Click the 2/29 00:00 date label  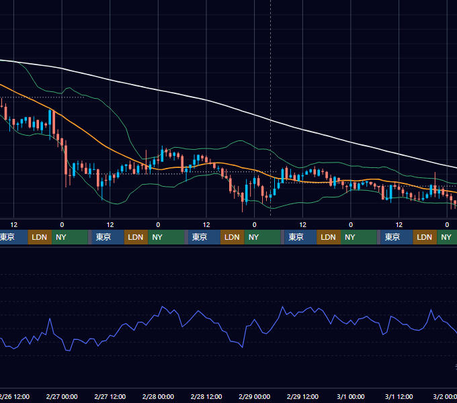click(255, 396)
